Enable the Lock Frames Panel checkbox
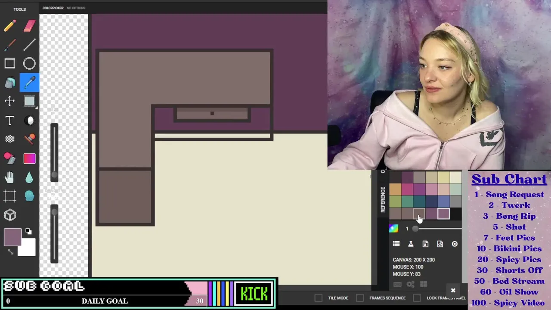 (417, 298)
